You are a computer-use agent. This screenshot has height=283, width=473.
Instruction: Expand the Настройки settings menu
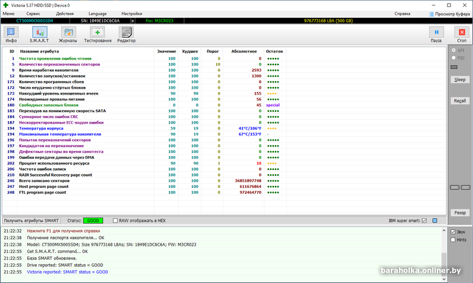(x=131, y=13)
